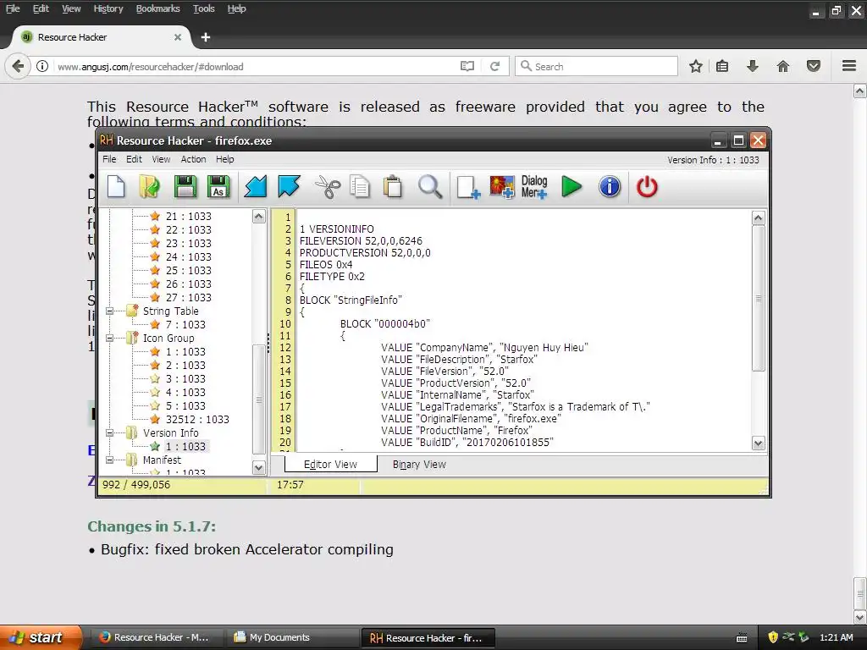The height and width of the screenshot is (650, 867).
Task: Click the browser Back arrow button
Action: tap(18, 66)
